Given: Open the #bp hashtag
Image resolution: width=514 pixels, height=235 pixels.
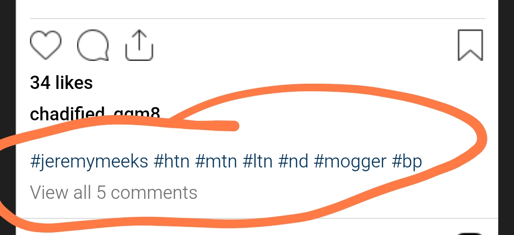Looking at the screenshot, I should click(407, 162).
